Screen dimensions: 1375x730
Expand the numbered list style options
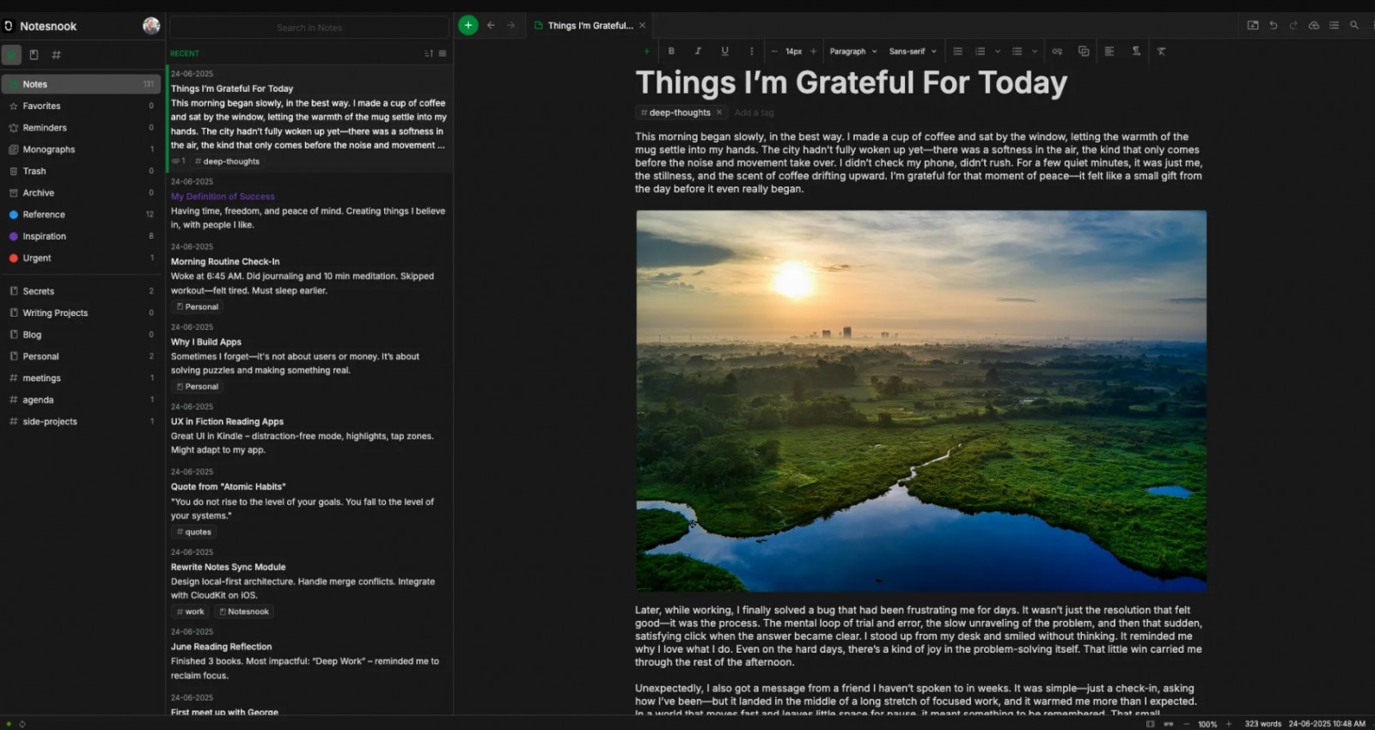pyautogui.click(x=997, y=52)
